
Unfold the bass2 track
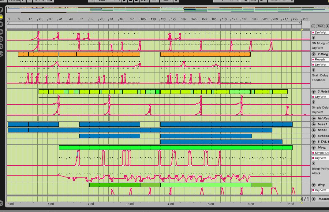[x=313, y=130]
